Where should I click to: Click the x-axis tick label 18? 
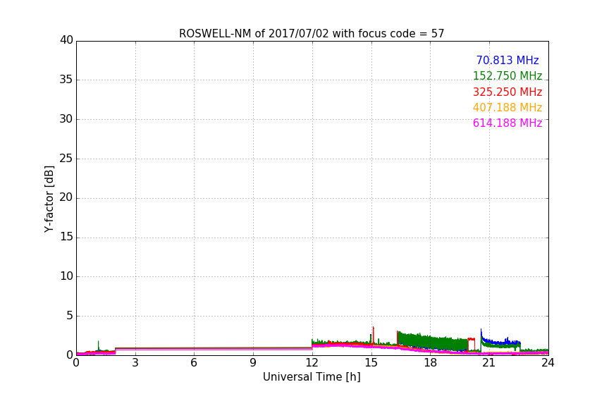click(x=431, y=363)
